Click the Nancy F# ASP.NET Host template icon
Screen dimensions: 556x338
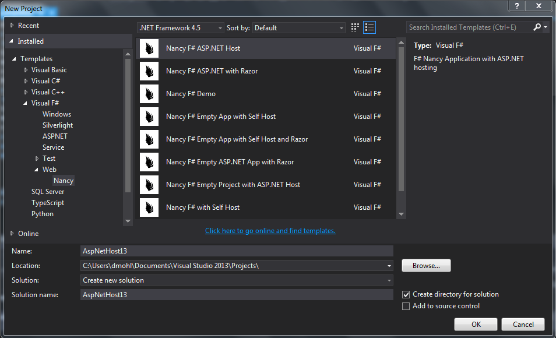tap(149, 48)
